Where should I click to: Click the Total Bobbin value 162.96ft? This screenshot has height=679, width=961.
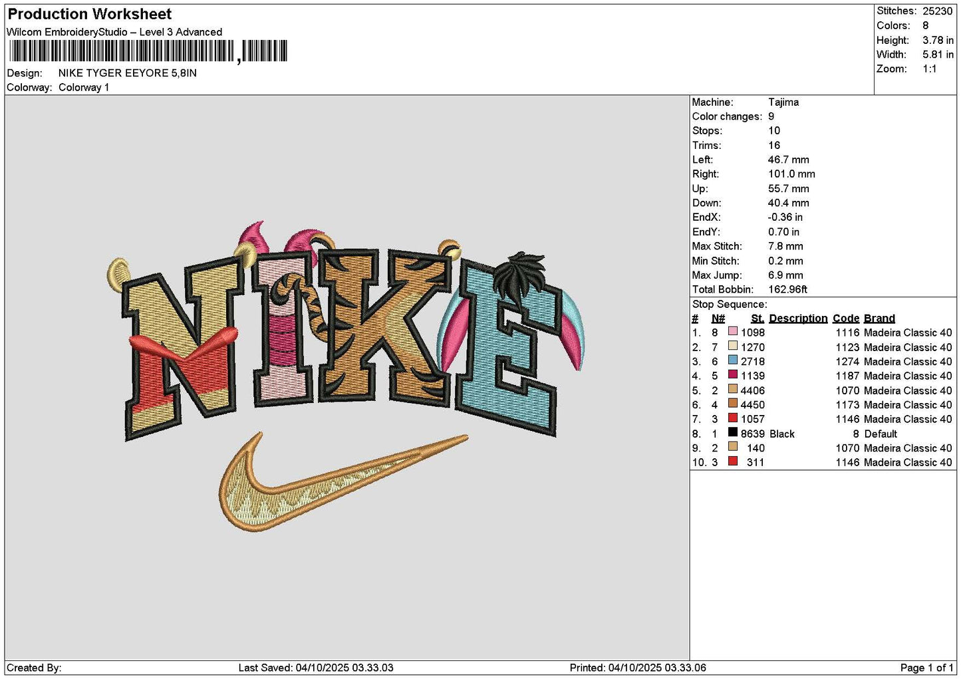(x=788, y=289)
